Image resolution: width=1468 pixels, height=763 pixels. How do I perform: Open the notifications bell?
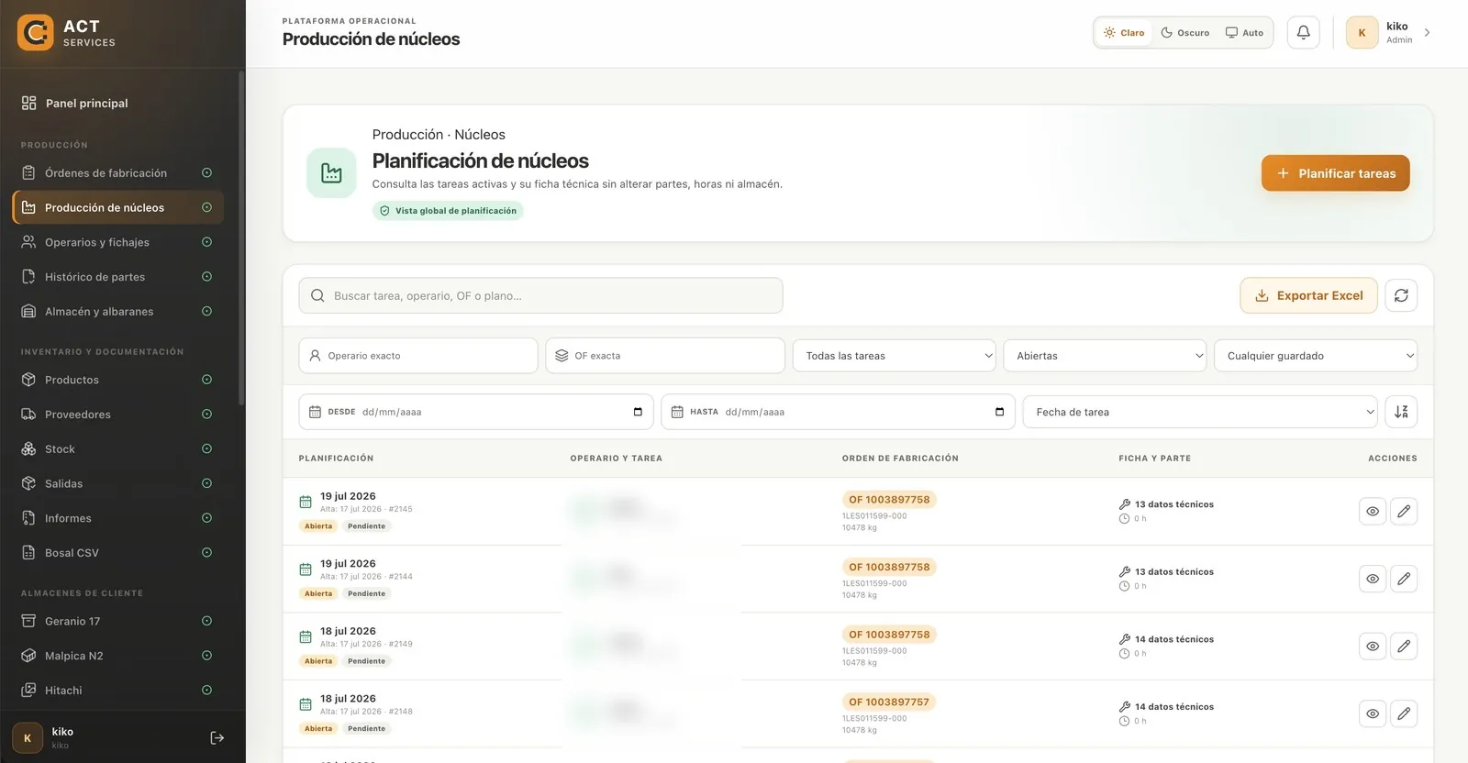coord(1303,32)
